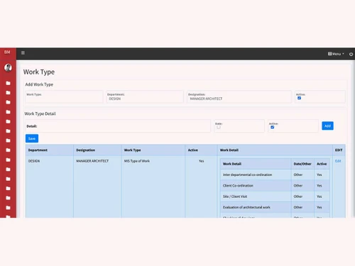355x266 pixels.
Task: Open the user avatar in sidebar
Action: click(8, 68)
